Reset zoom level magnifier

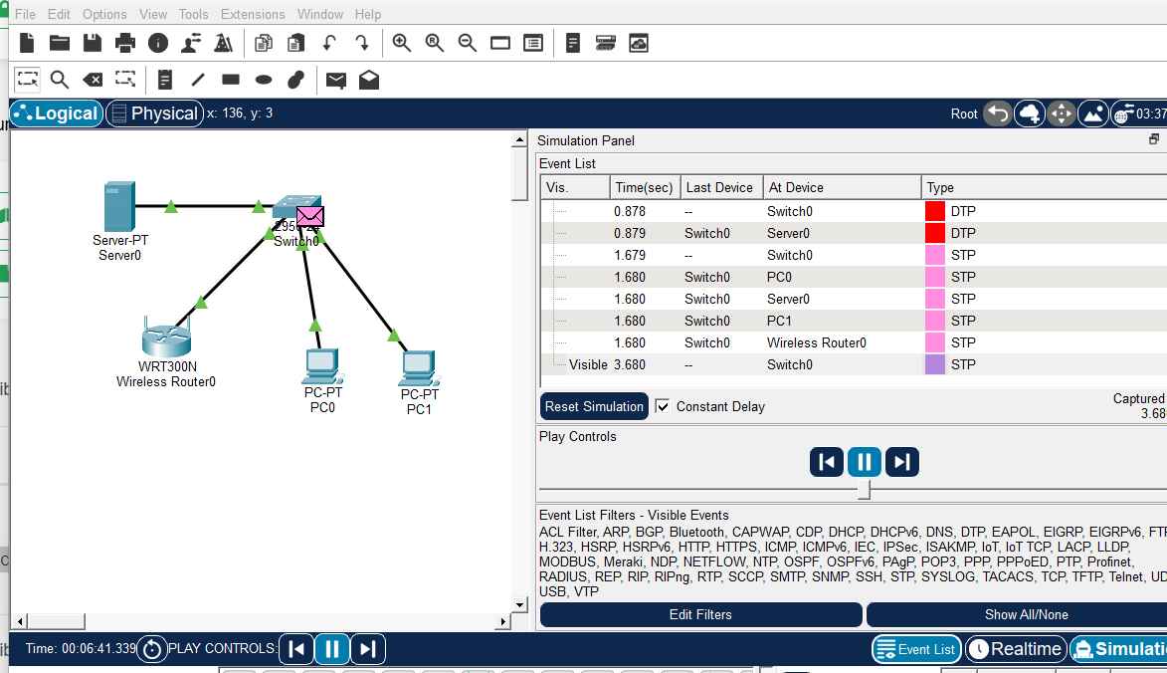pyautogui.click(x=435, y=43)
